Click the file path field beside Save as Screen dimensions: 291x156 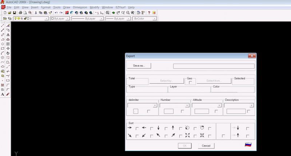point(214,66)
